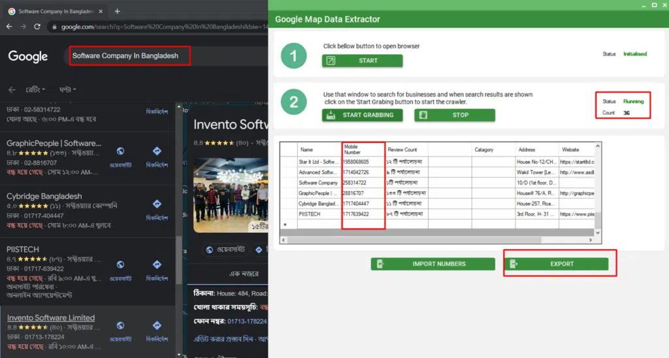
Task: Click the ওয়েবসাইট button in Invento details panel
Action: pyautogui.click(x=225, y=250)
